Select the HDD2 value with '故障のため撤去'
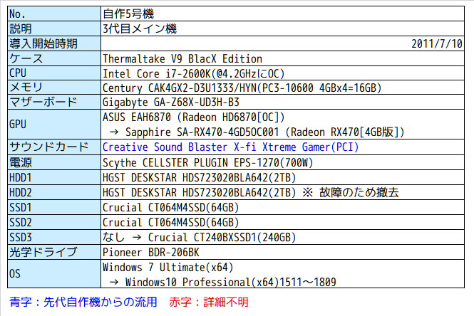This screenshot has width=474, height=316. [x=282, y=192]
